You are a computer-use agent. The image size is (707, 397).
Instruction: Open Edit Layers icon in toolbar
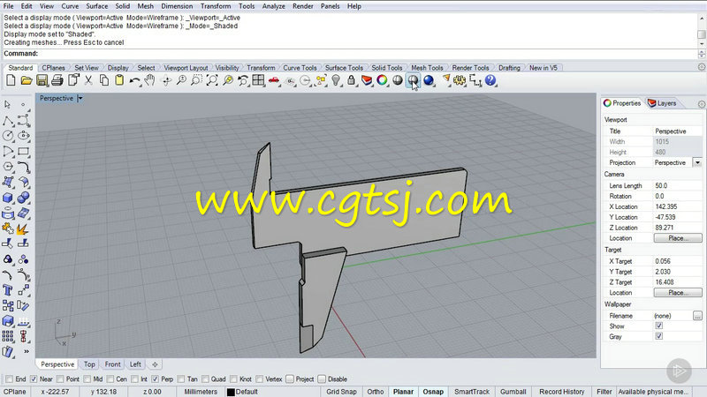coord(367,80)
